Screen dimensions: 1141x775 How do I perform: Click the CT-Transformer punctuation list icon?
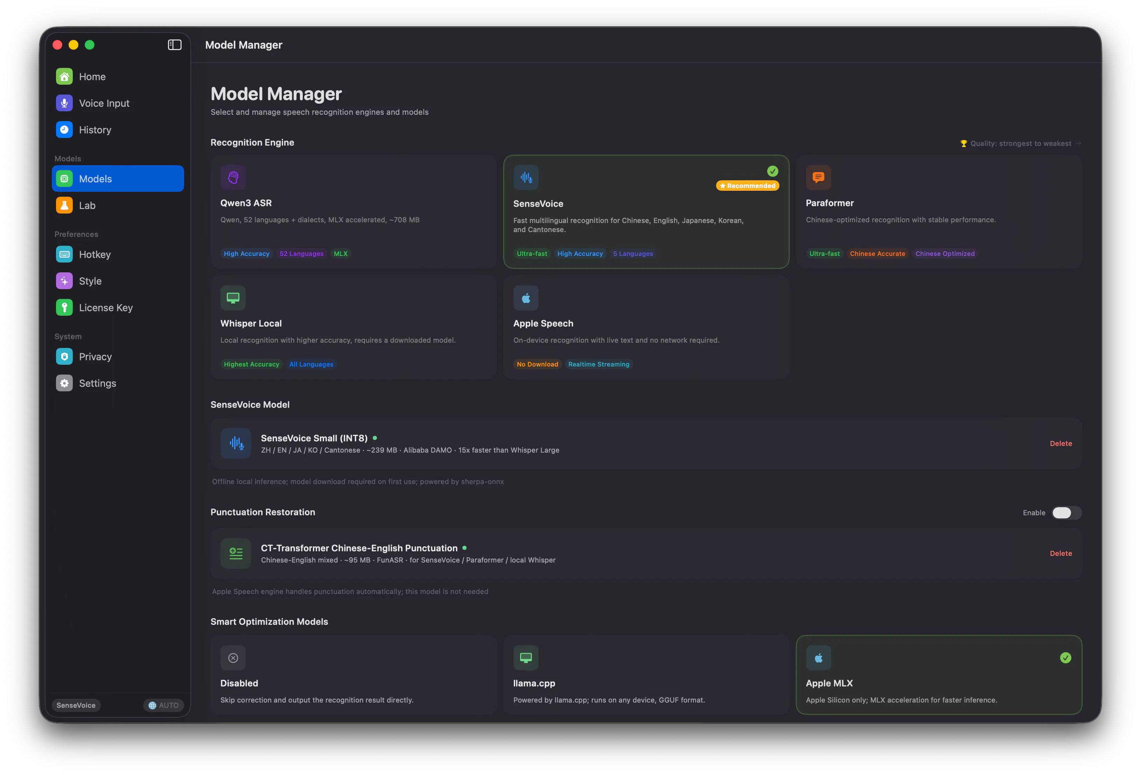point(236,553)
